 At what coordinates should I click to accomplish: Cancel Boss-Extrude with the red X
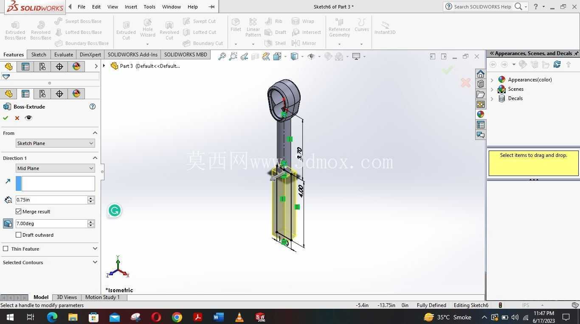coord(17,118)
